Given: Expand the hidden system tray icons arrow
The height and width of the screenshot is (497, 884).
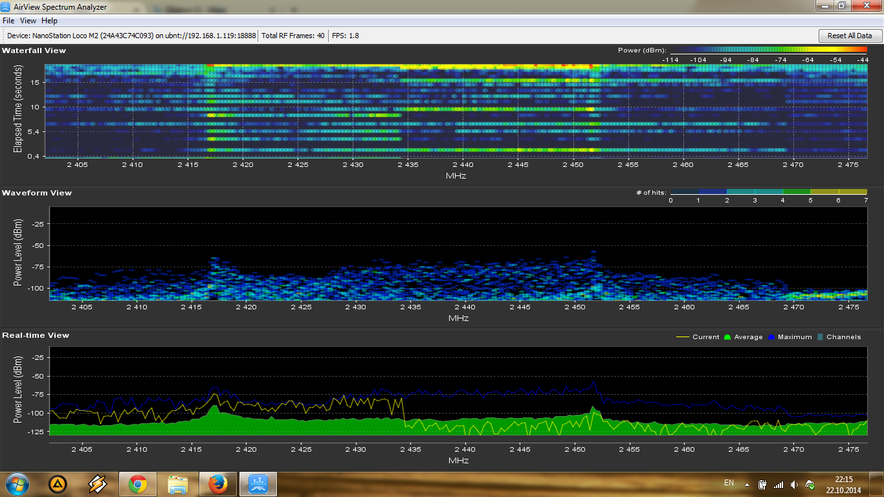Looking at the screenshot, I should tap(747, 484).
